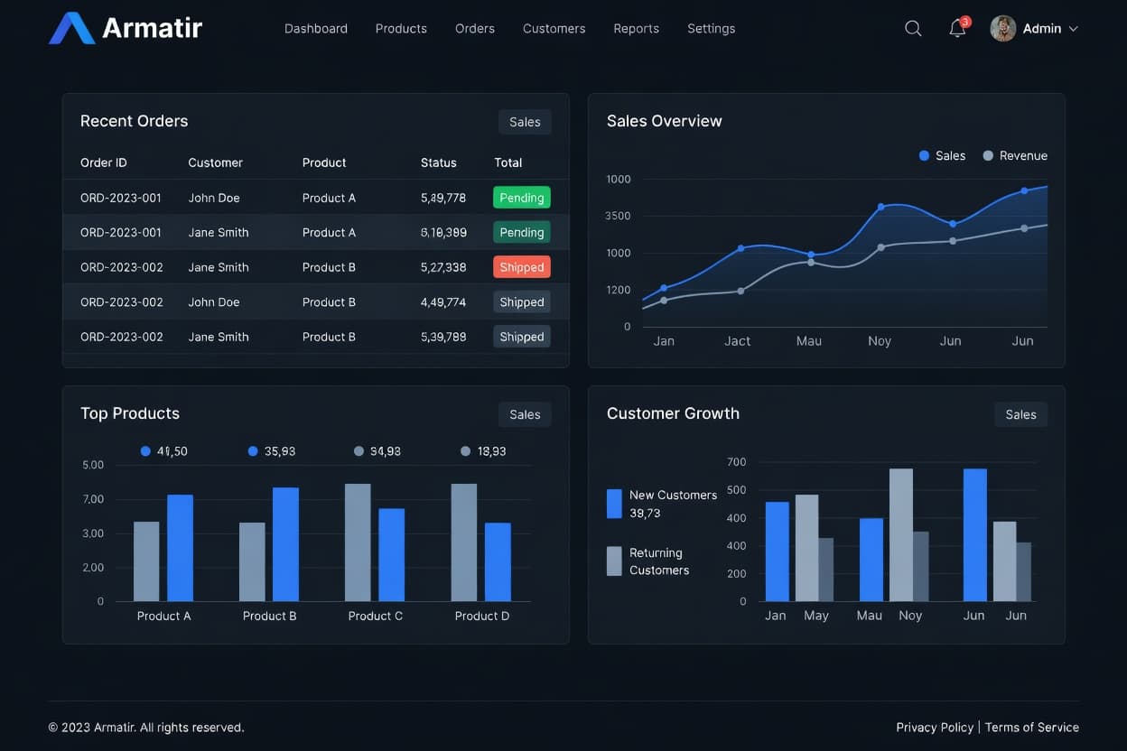Click the tall light-gray Noy bar in Customer Growth
The image size is (1127, 751).
click(x=901, y=534)
